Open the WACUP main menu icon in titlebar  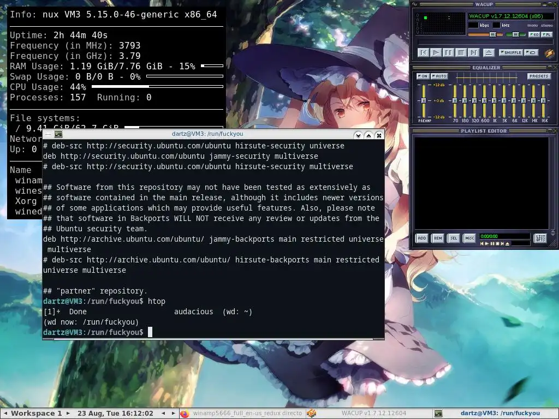pos(414,4)
